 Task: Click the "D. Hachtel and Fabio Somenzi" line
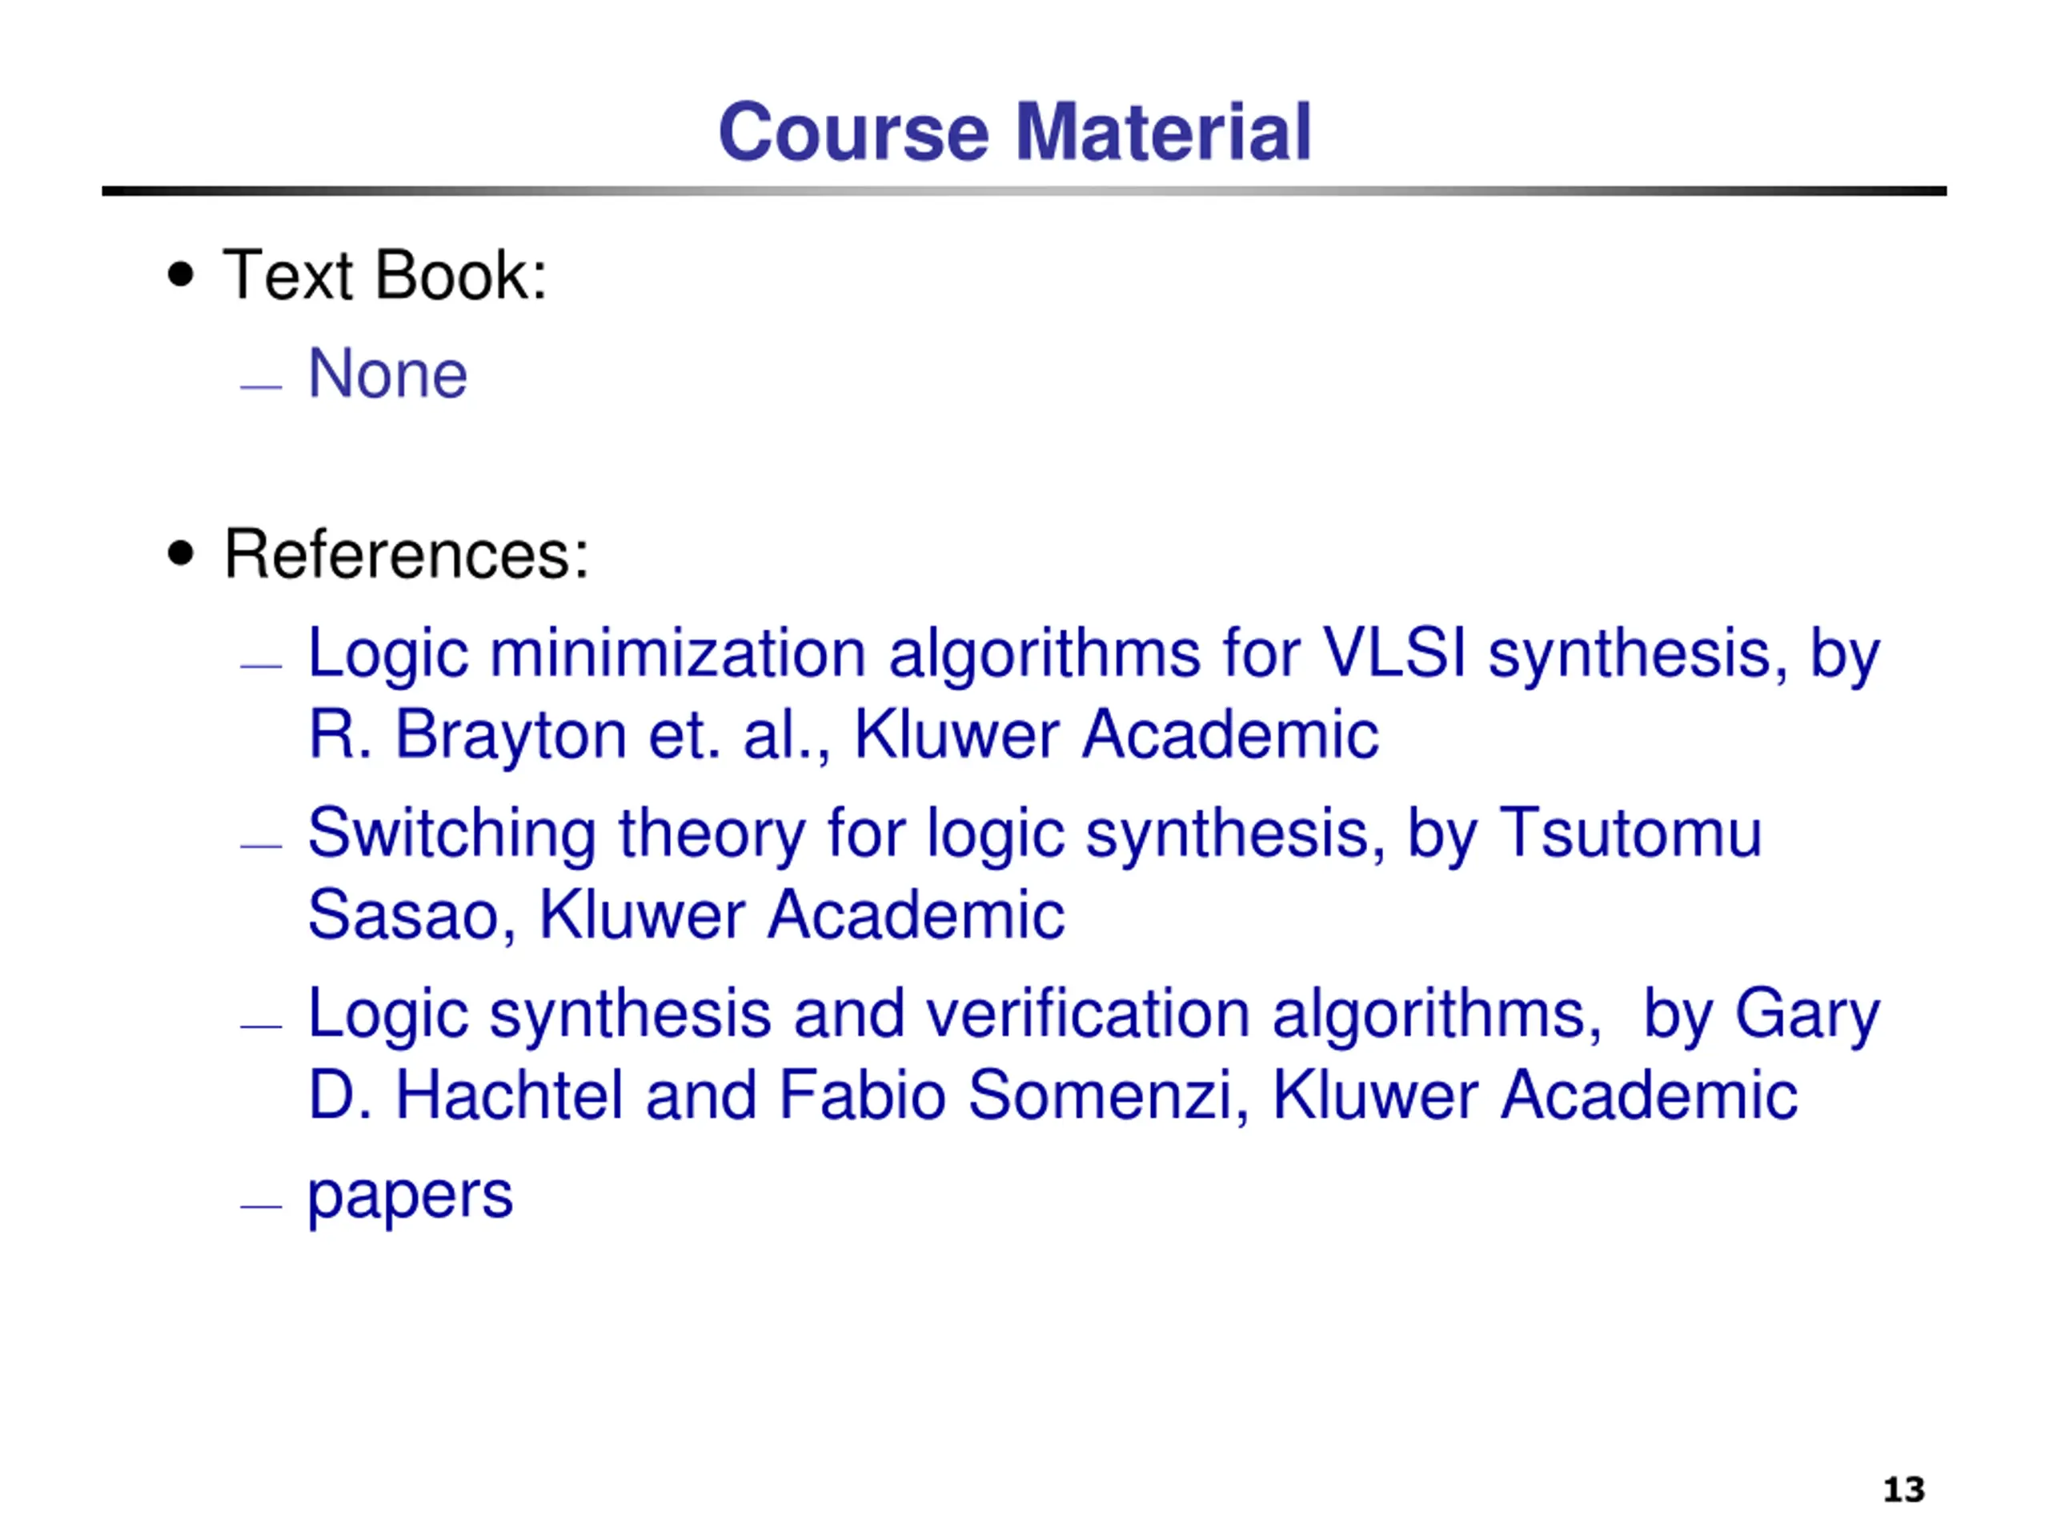1052,1095
